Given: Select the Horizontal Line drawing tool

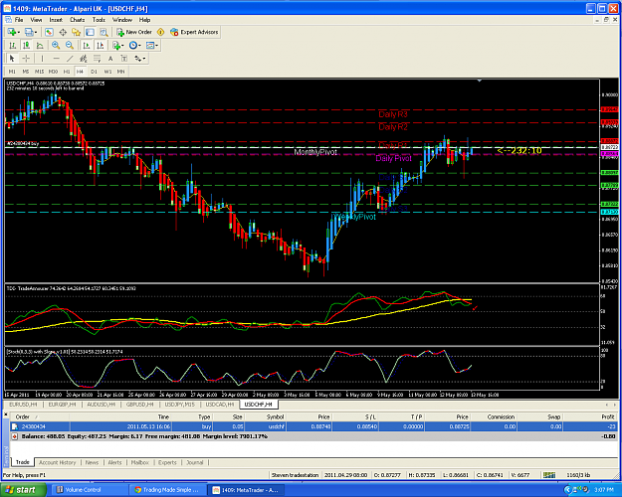Looking at the screenshot, I should pos(56,59).
